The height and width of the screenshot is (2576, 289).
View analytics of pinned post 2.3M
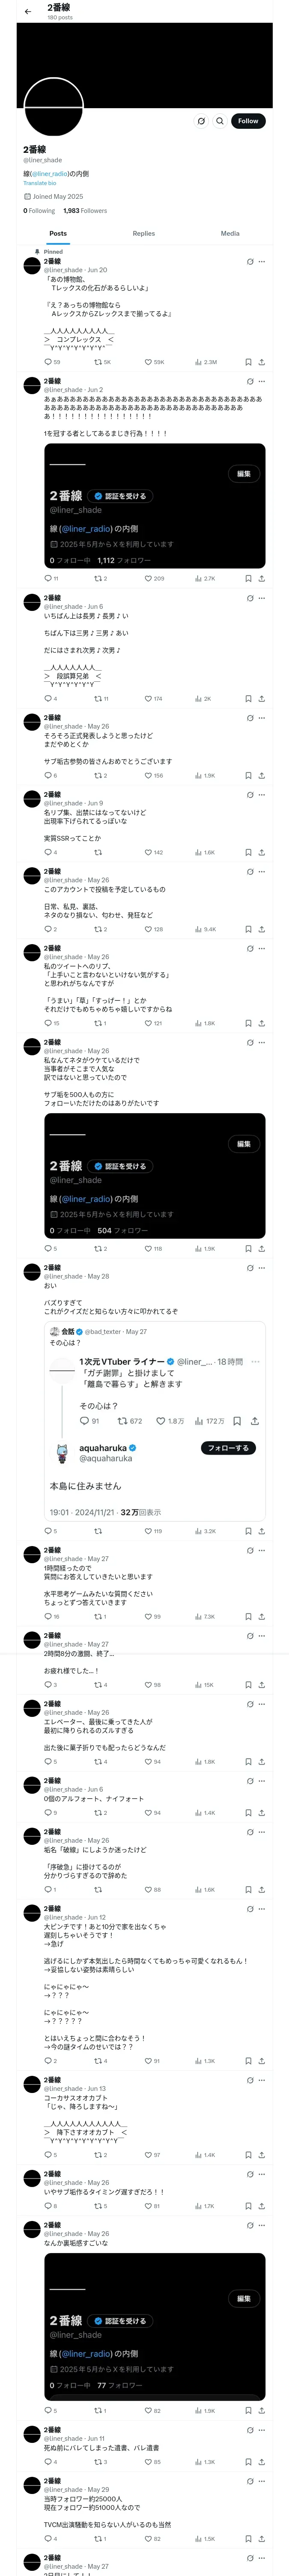click(198, 362)
